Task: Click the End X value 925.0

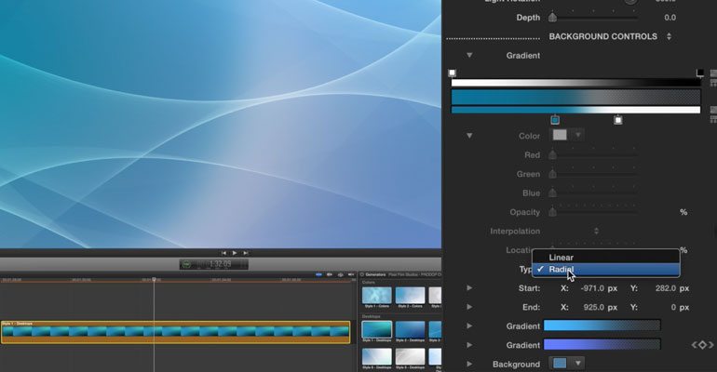Action: pos(594,307)
